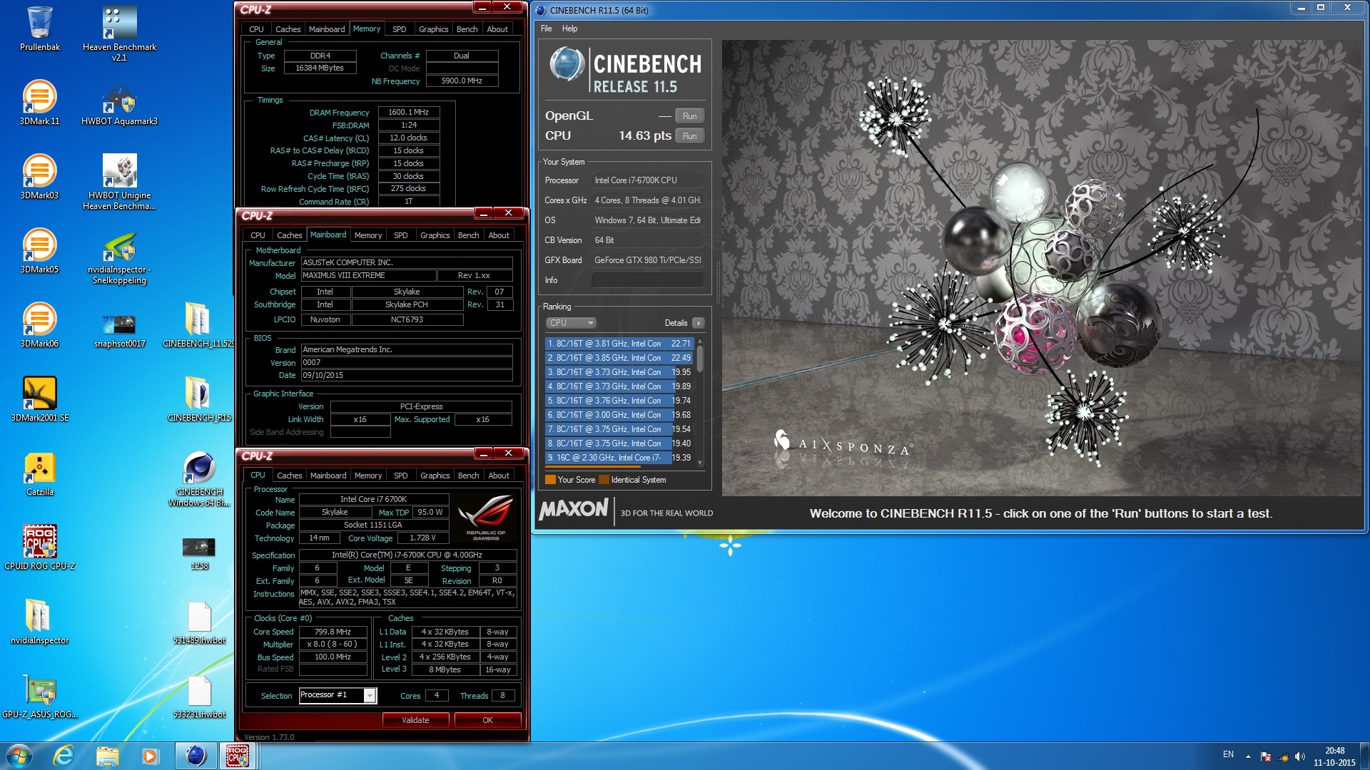Click the Action Center flag icon in tray
This screenshot has width=1370, height=770.
[1265, 756]
